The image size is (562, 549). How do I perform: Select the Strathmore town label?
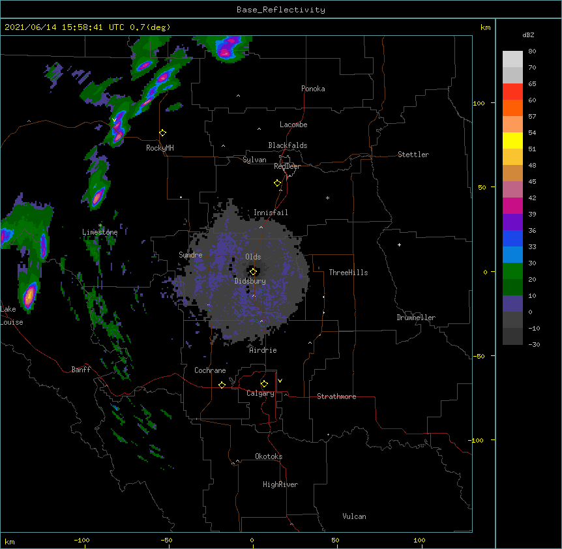(336, 396)
